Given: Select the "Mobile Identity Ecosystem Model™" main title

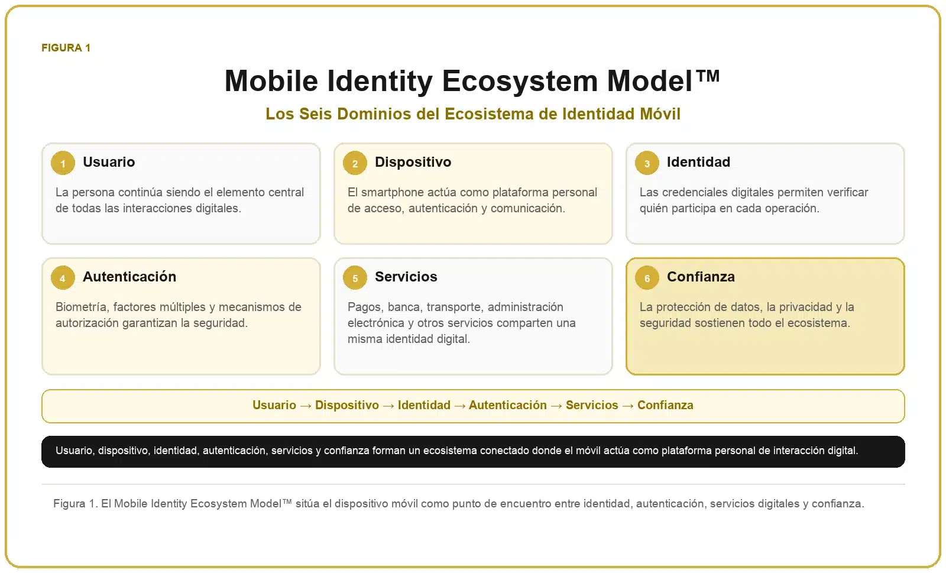Looking at the screenshot, I should pos(472,80).
